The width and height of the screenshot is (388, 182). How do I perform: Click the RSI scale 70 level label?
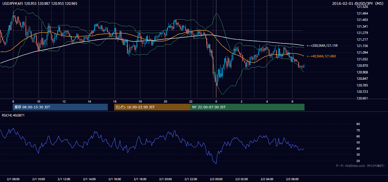click(x=358, y=130)
